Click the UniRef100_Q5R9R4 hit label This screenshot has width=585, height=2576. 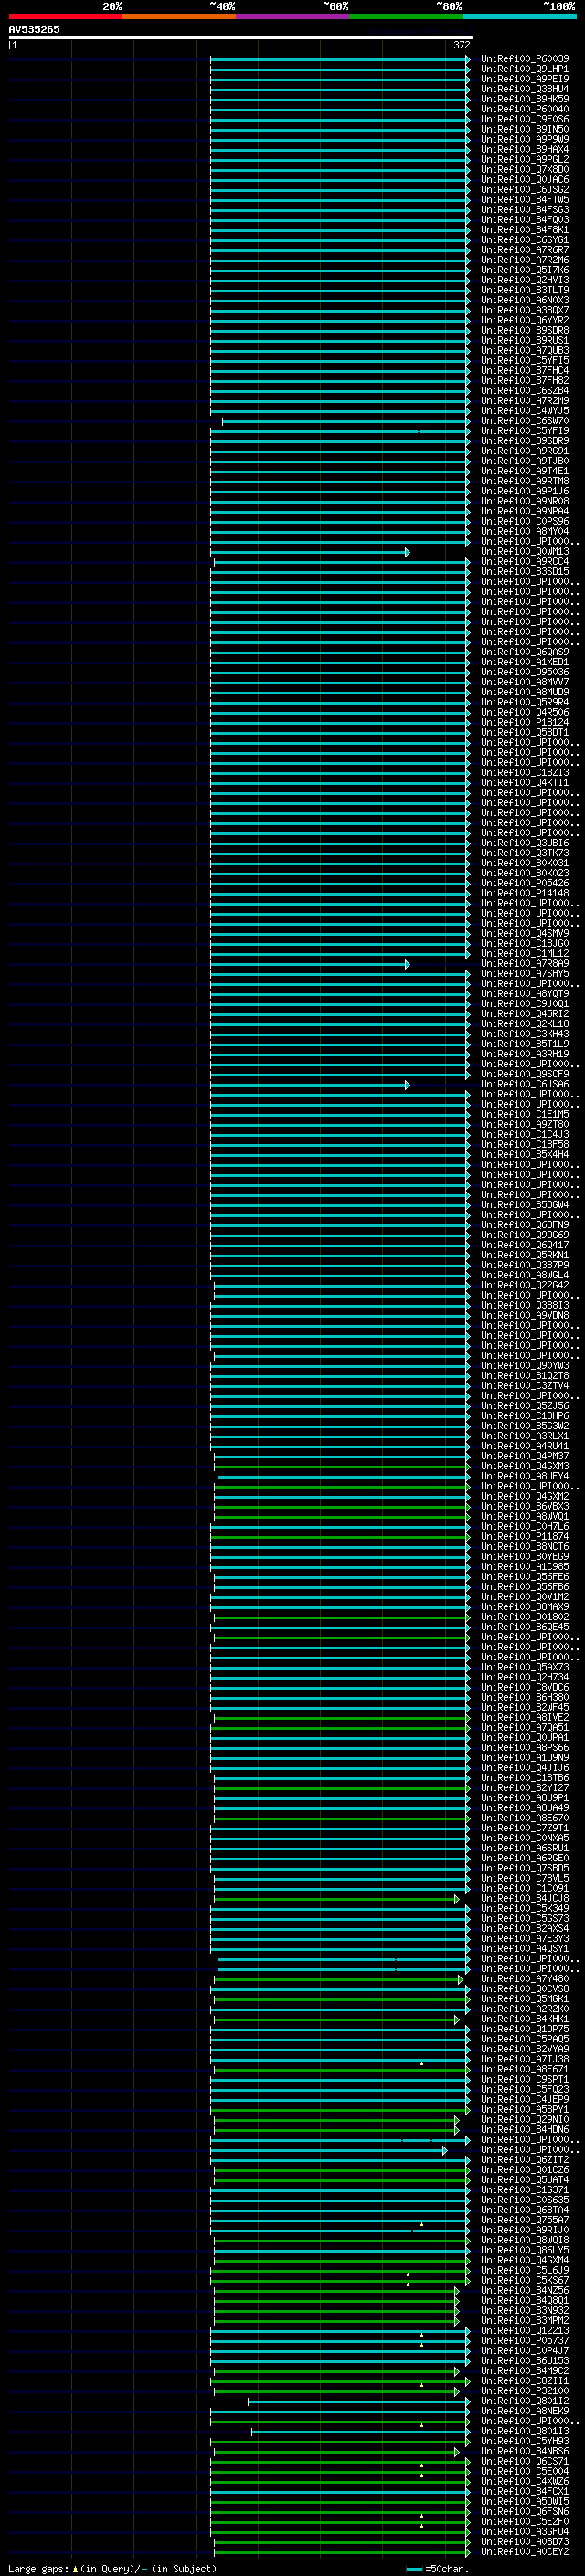click(525, 702)
